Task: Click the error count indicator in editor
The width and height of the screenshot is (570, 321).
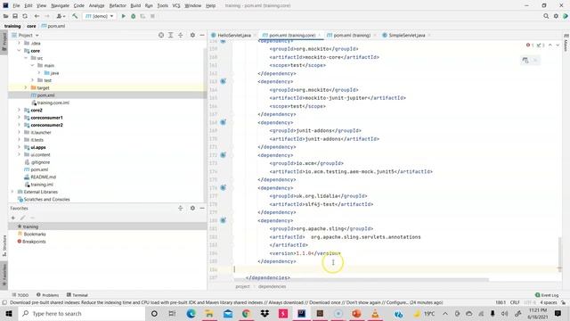Action: [x=530, y=45]
